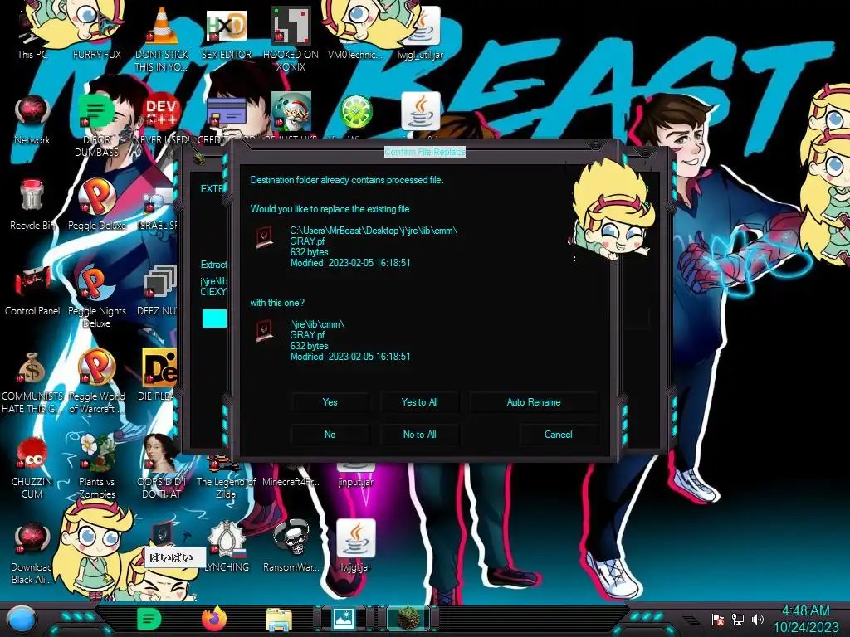
Task: Open green chat icon DIFOR DUMBASS
Action: pyautogui.click(x=96, y=124)
